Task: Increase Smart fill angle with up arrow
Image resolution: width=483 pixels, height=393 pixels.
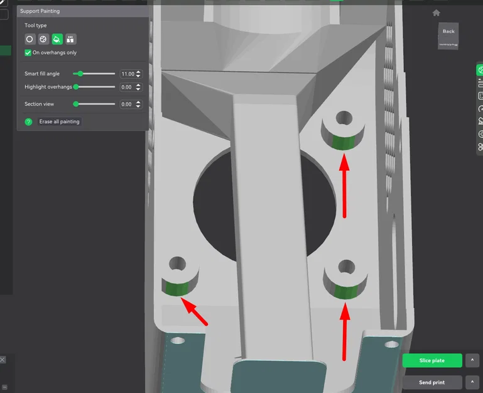Action: coord(138,72)
